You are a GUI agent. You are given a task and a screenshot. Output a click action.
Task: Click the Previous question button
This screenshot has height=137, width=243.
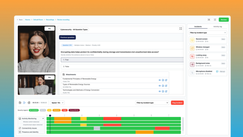67,37
